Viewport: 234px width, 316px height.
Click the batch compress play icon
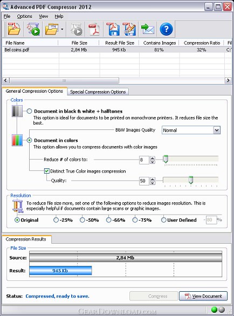pos(33,29)
